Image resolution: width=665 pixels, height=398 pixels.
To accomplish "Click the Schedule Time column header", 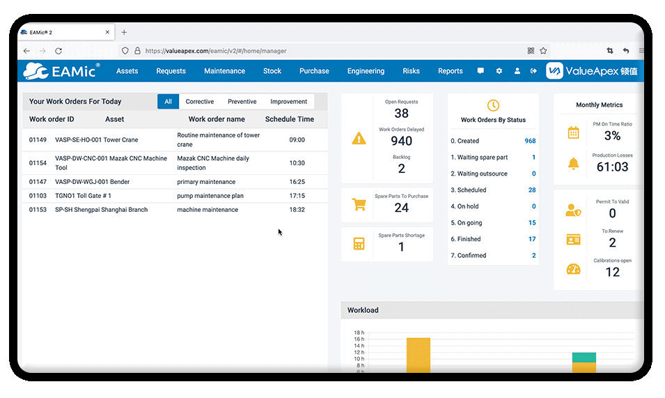I will (290, 119).
